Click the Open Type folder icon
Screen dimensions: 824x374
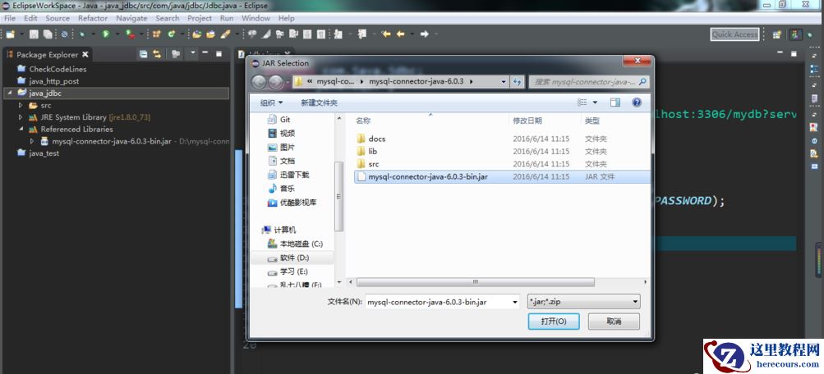coord(197,34)
